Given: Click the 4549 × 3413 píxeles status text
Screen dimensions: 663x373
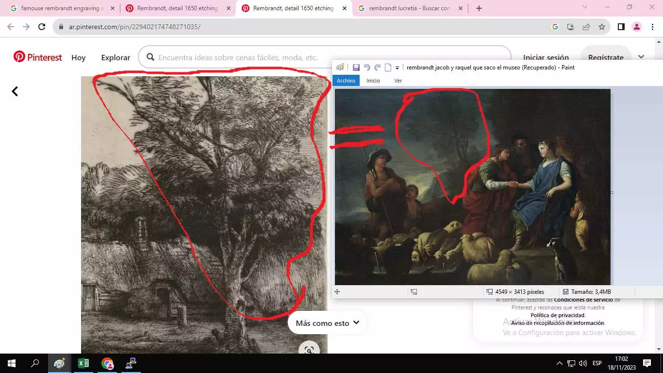Looking at the screenshot, I should 520,292.
